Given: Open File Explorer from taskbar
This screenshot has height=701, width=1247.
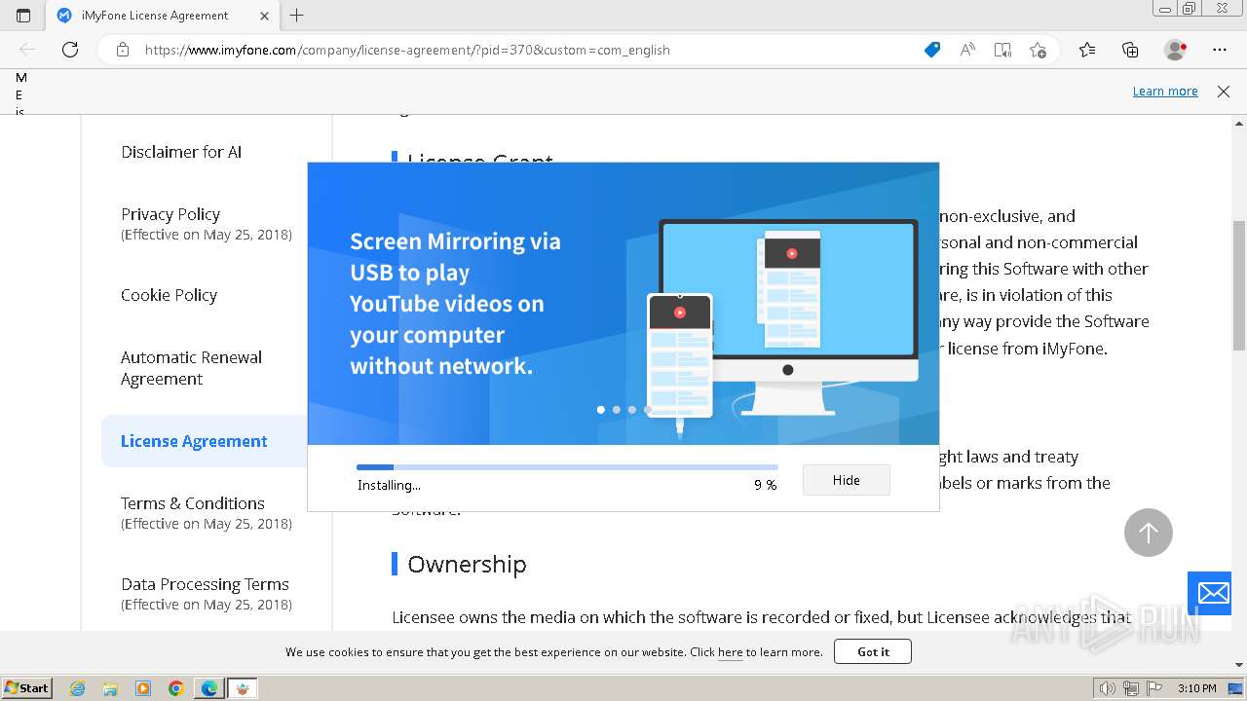Looking at the screenshot, I should pos(110,688).
